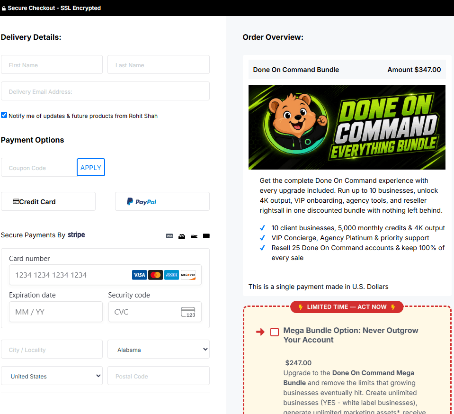Click the Limited Time Act Now badge
Image resolution: width=454 pixels, height=414 pixels.
[x=347, y=307]
